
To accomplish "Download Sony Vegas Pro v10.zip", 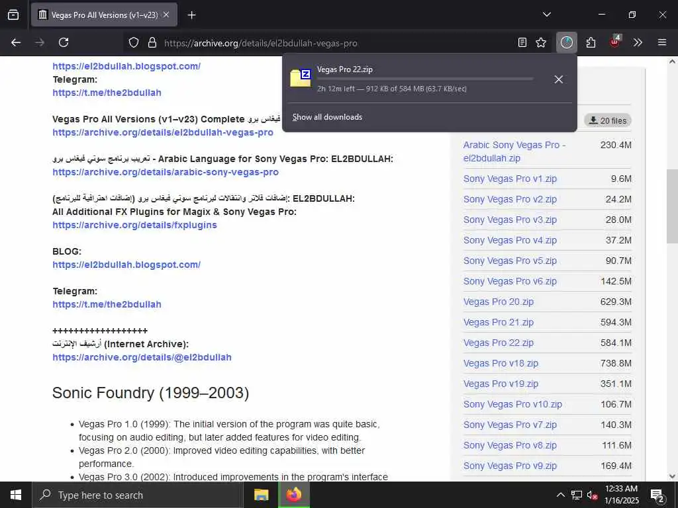I will pyautogui.click(x=513, y=404).
